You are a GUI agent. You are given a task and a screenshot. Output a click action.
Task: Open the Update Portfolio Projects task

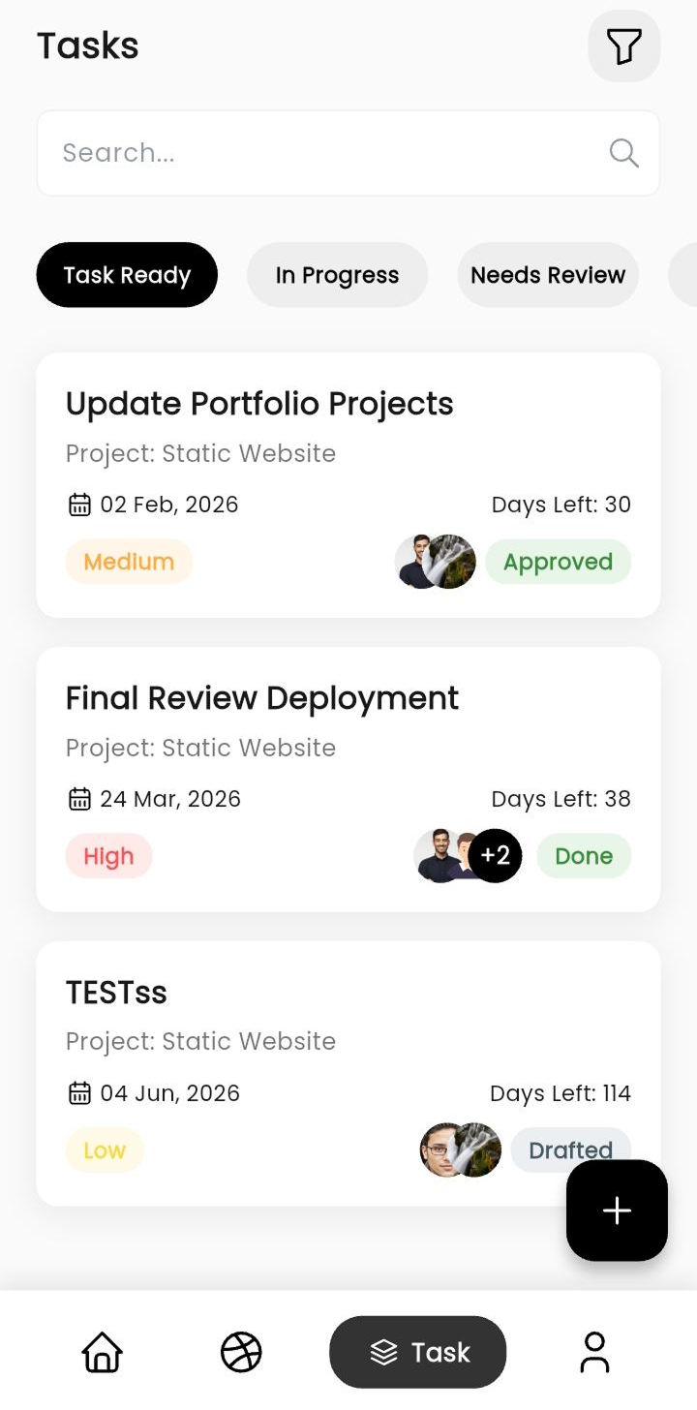tap(348, 485)
